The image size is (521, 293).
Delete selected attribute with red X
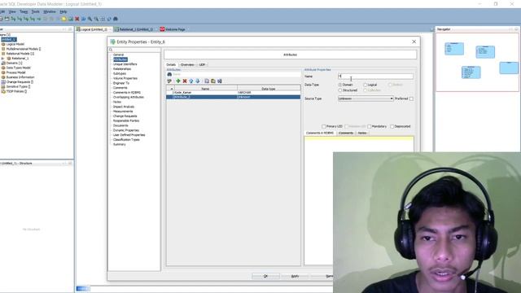185,81
